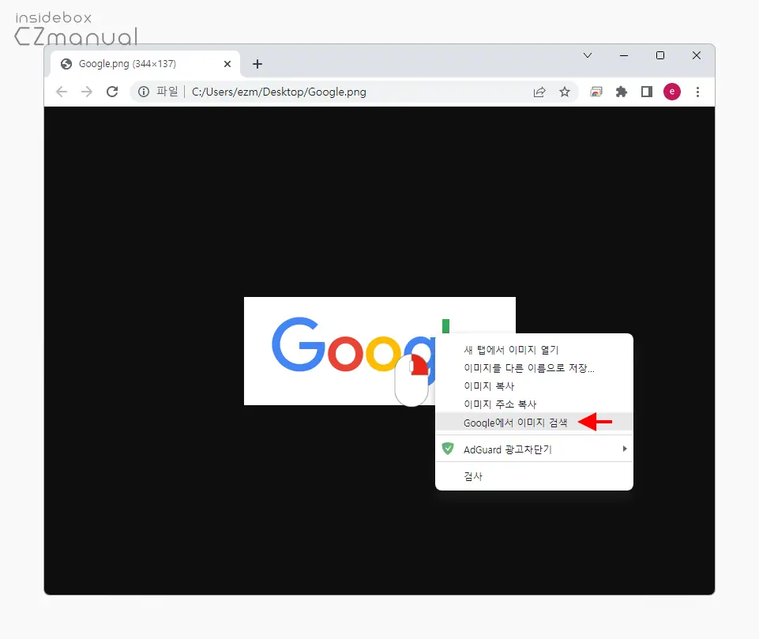Go back using the back arrow
The width and height of the screenshot is (759, 639).
pyautogui.click(x=62, y=92)
